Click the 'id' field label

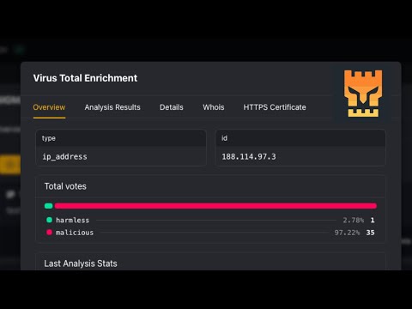click(224, 138)
